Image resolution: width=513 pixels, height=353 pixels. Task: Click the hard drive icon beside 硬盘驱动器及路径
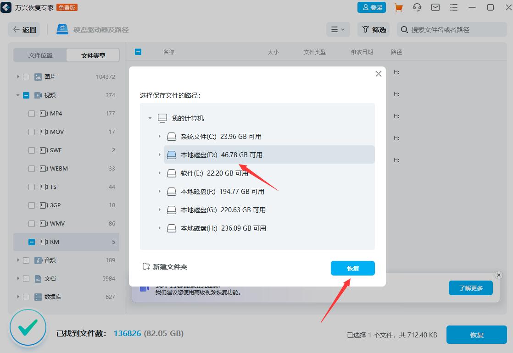[x=62, y=29]
